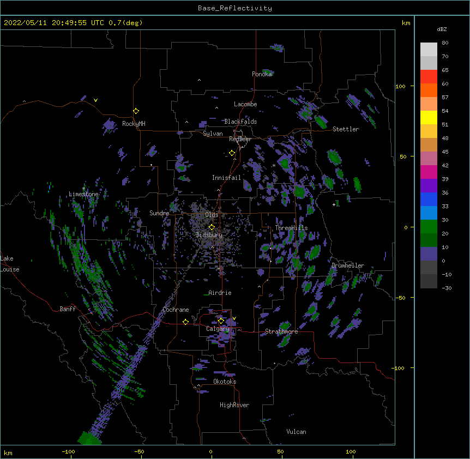Select the yellow diamond marker just below RedDeer
This screenshot has height=459, width=470.
(232, 153)
